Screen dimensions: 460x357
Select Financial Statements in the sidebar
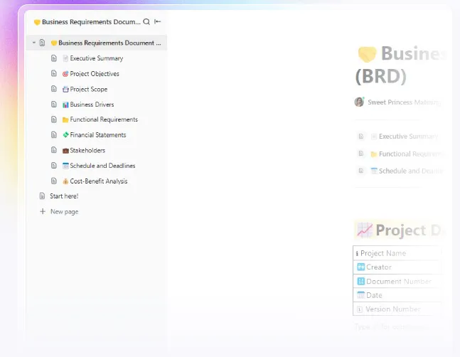pyautogui.click(x=97, y=135)
